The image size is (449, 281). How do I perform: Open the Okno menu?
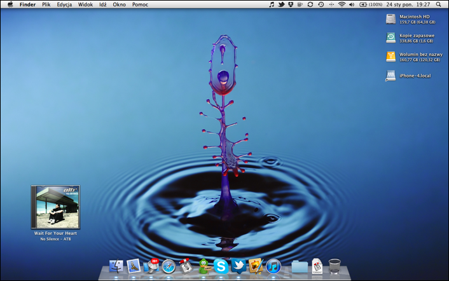pos(119,4)
